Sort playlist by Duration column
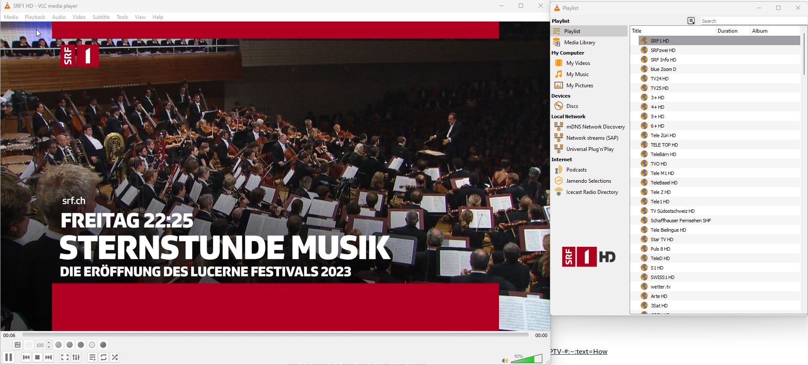 tap(733, 31)
